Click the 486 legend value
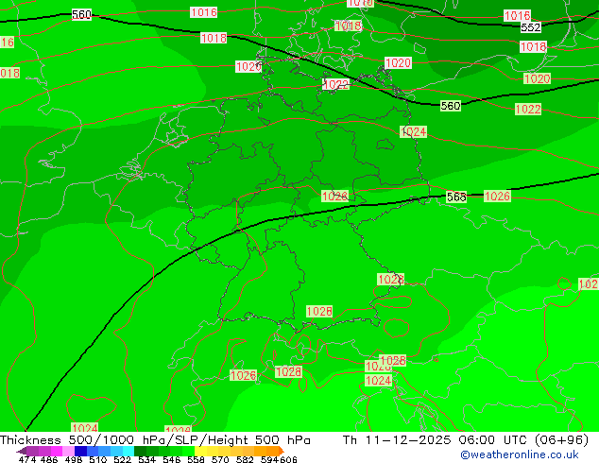Viewport: 599px width, 463px height. point(49,459)
